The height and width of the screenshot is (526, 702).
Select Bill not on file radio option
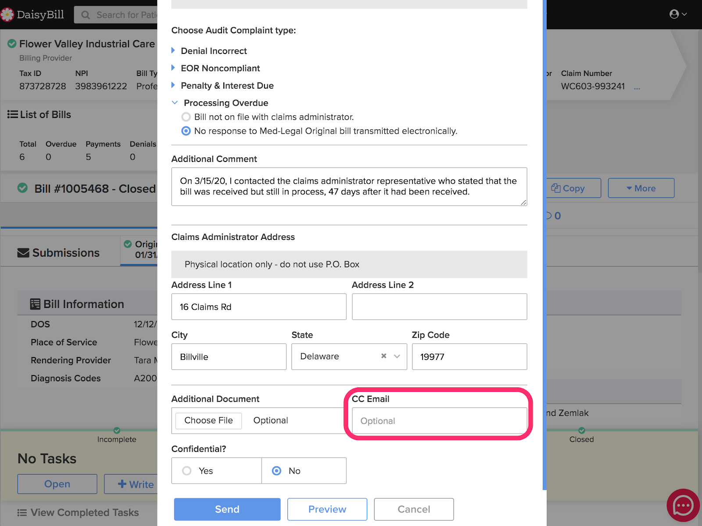[x=186, y=117]
